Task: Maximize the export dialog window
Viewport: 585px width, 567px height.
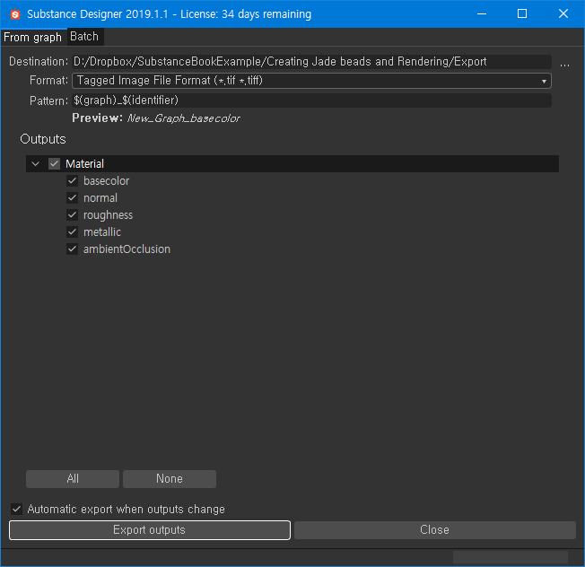Action: pos(522,14)
